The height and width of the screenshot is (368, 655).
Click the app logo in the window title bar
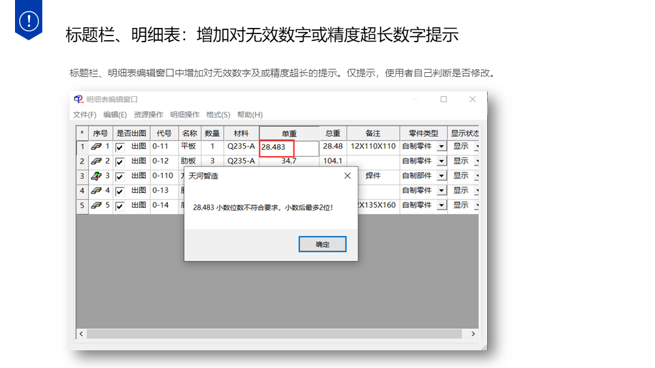pos(78,99)
